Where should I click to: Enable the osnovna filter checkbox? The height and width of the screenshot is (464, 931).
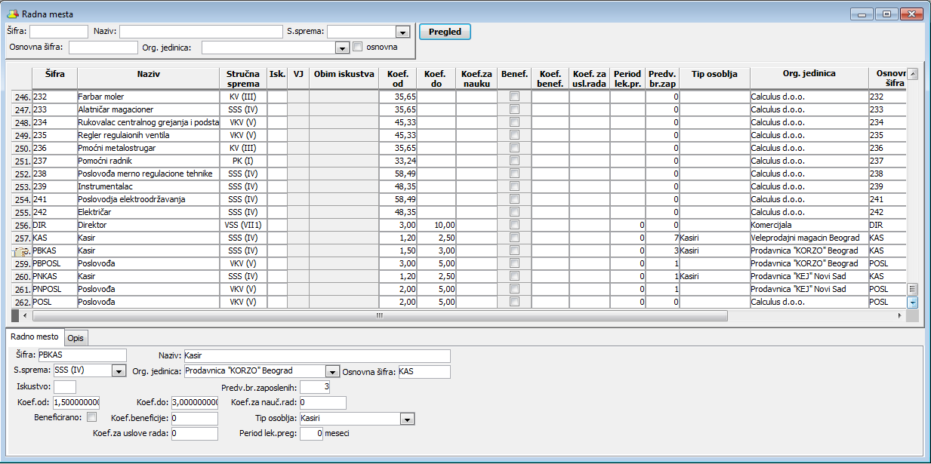tap(359, 47)
